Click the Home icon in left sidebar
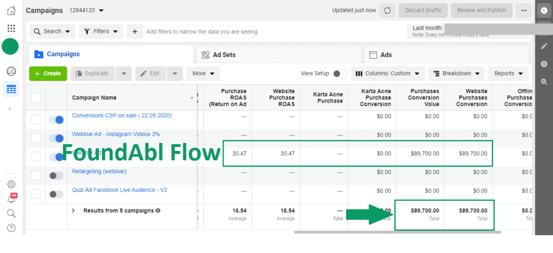Viewport: 553px width, 253px height. (11, 10)
